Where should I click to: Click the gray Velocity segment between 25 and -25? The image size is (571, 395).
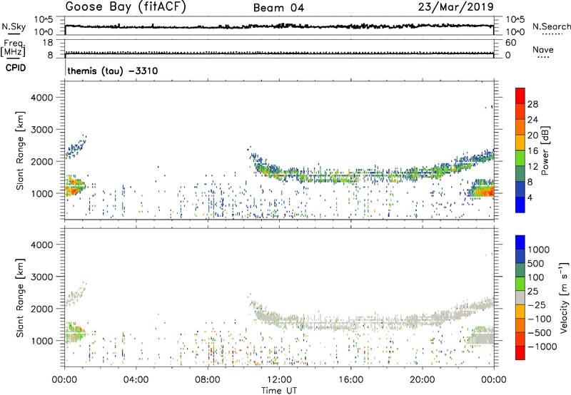(520, 297)
